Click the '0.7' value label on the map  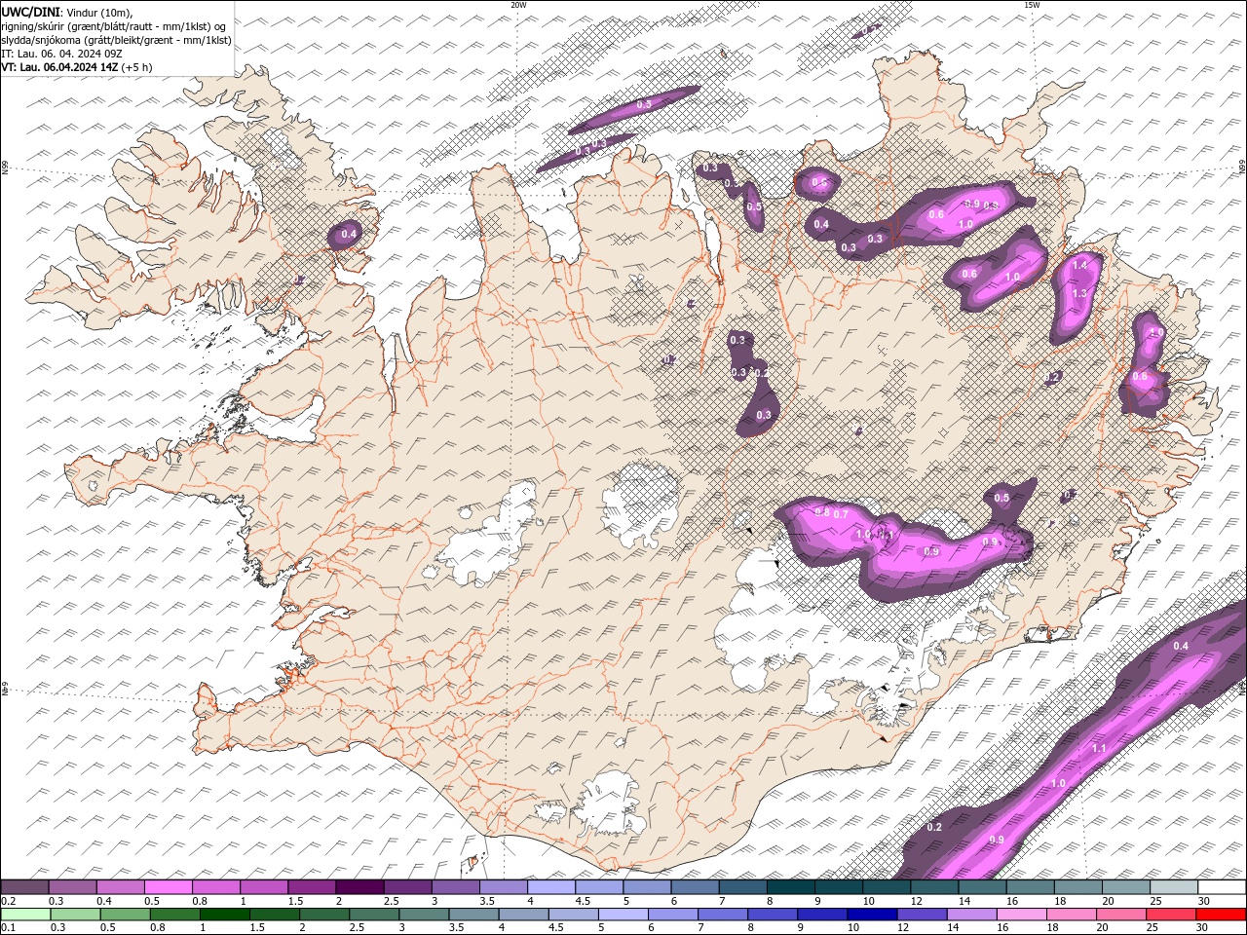tap(842, 513)
